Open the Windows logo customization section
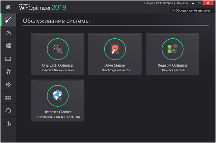 coord(8,45)
